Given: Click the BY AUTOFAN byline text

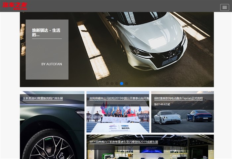Looking at the screenshot, I should tap(52, 64).
